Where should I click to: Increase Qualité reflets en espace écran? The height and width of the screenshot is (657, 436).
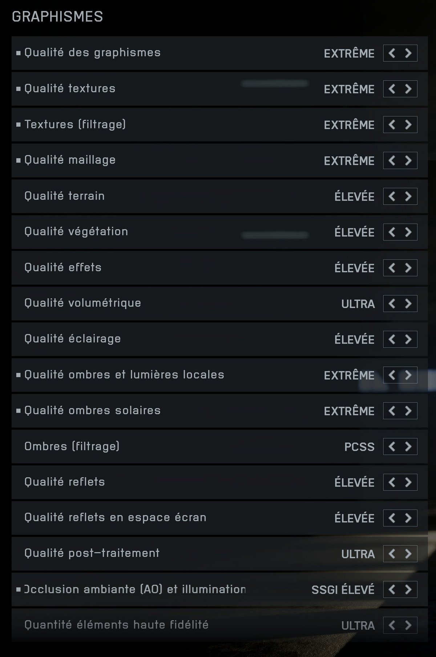tap(408, 518)
